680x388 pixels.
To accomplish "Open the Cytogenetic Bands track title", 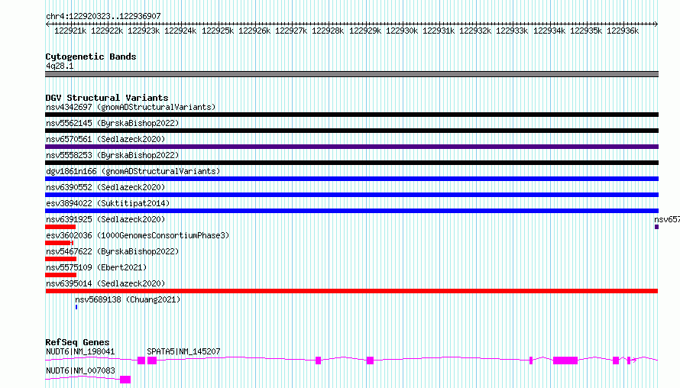I will (91, 57).
